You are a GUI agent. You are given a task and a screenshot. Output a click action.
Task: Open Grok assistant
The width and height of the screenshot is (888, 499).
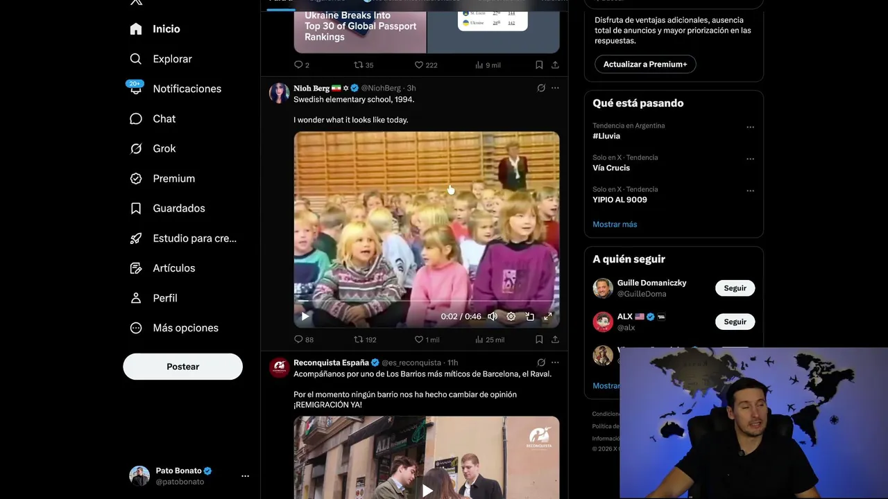coord(153,148)
